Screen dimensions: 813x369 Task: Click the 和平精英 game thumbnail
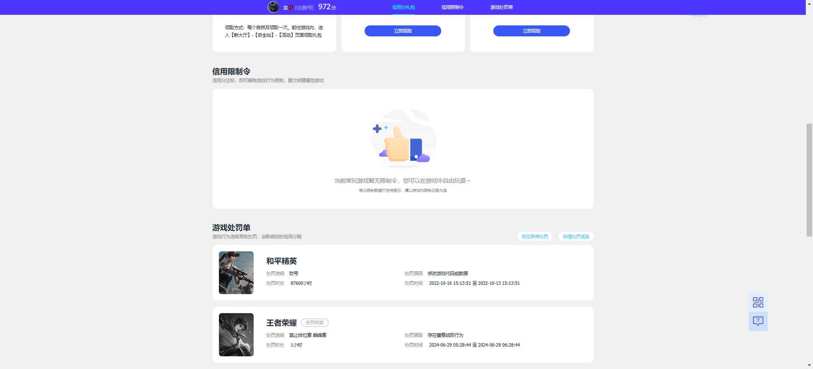pyautogui.click(x=236, y=273)
